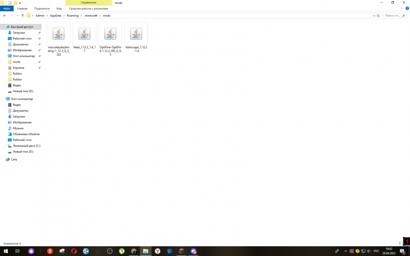The image size is (410, 256).
Task: Refresh the mods folder view
Action: click(x=378, y=16)
